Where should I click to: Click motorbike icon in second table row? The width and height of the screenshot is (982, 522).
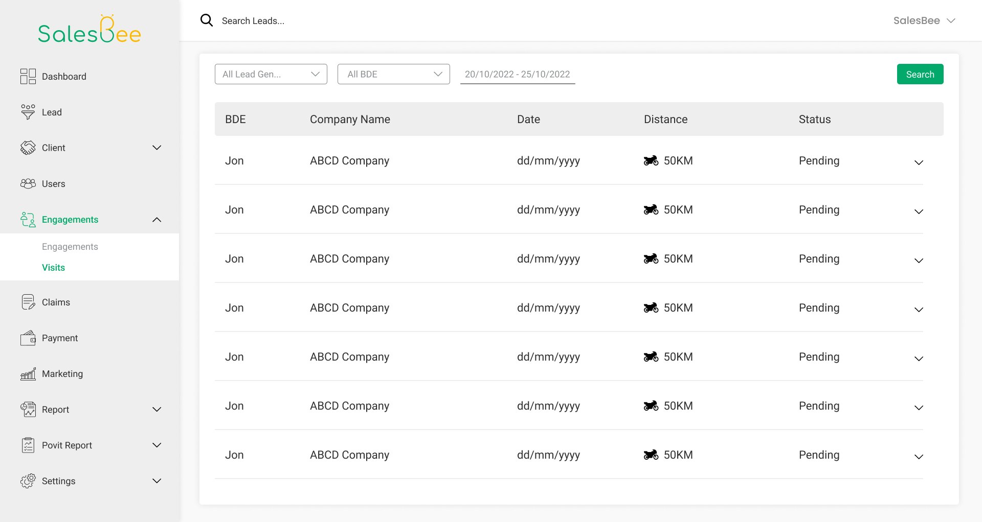651,210
